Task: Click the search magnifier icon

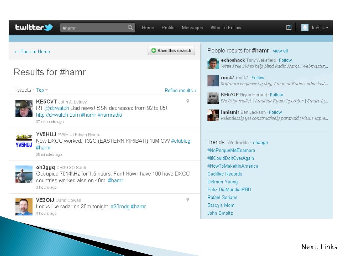Action: [130, 27]
